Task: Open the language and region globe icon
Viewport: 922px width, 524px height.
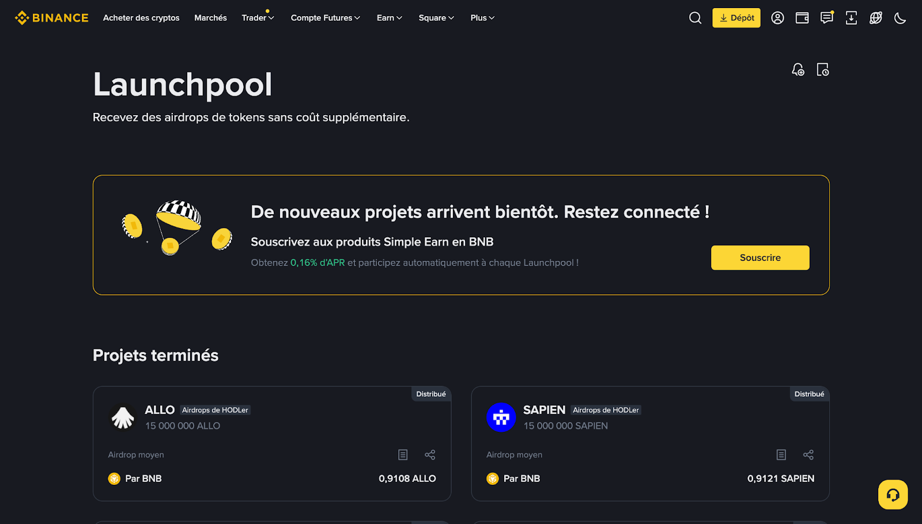Action: click(x=875, y=18)
